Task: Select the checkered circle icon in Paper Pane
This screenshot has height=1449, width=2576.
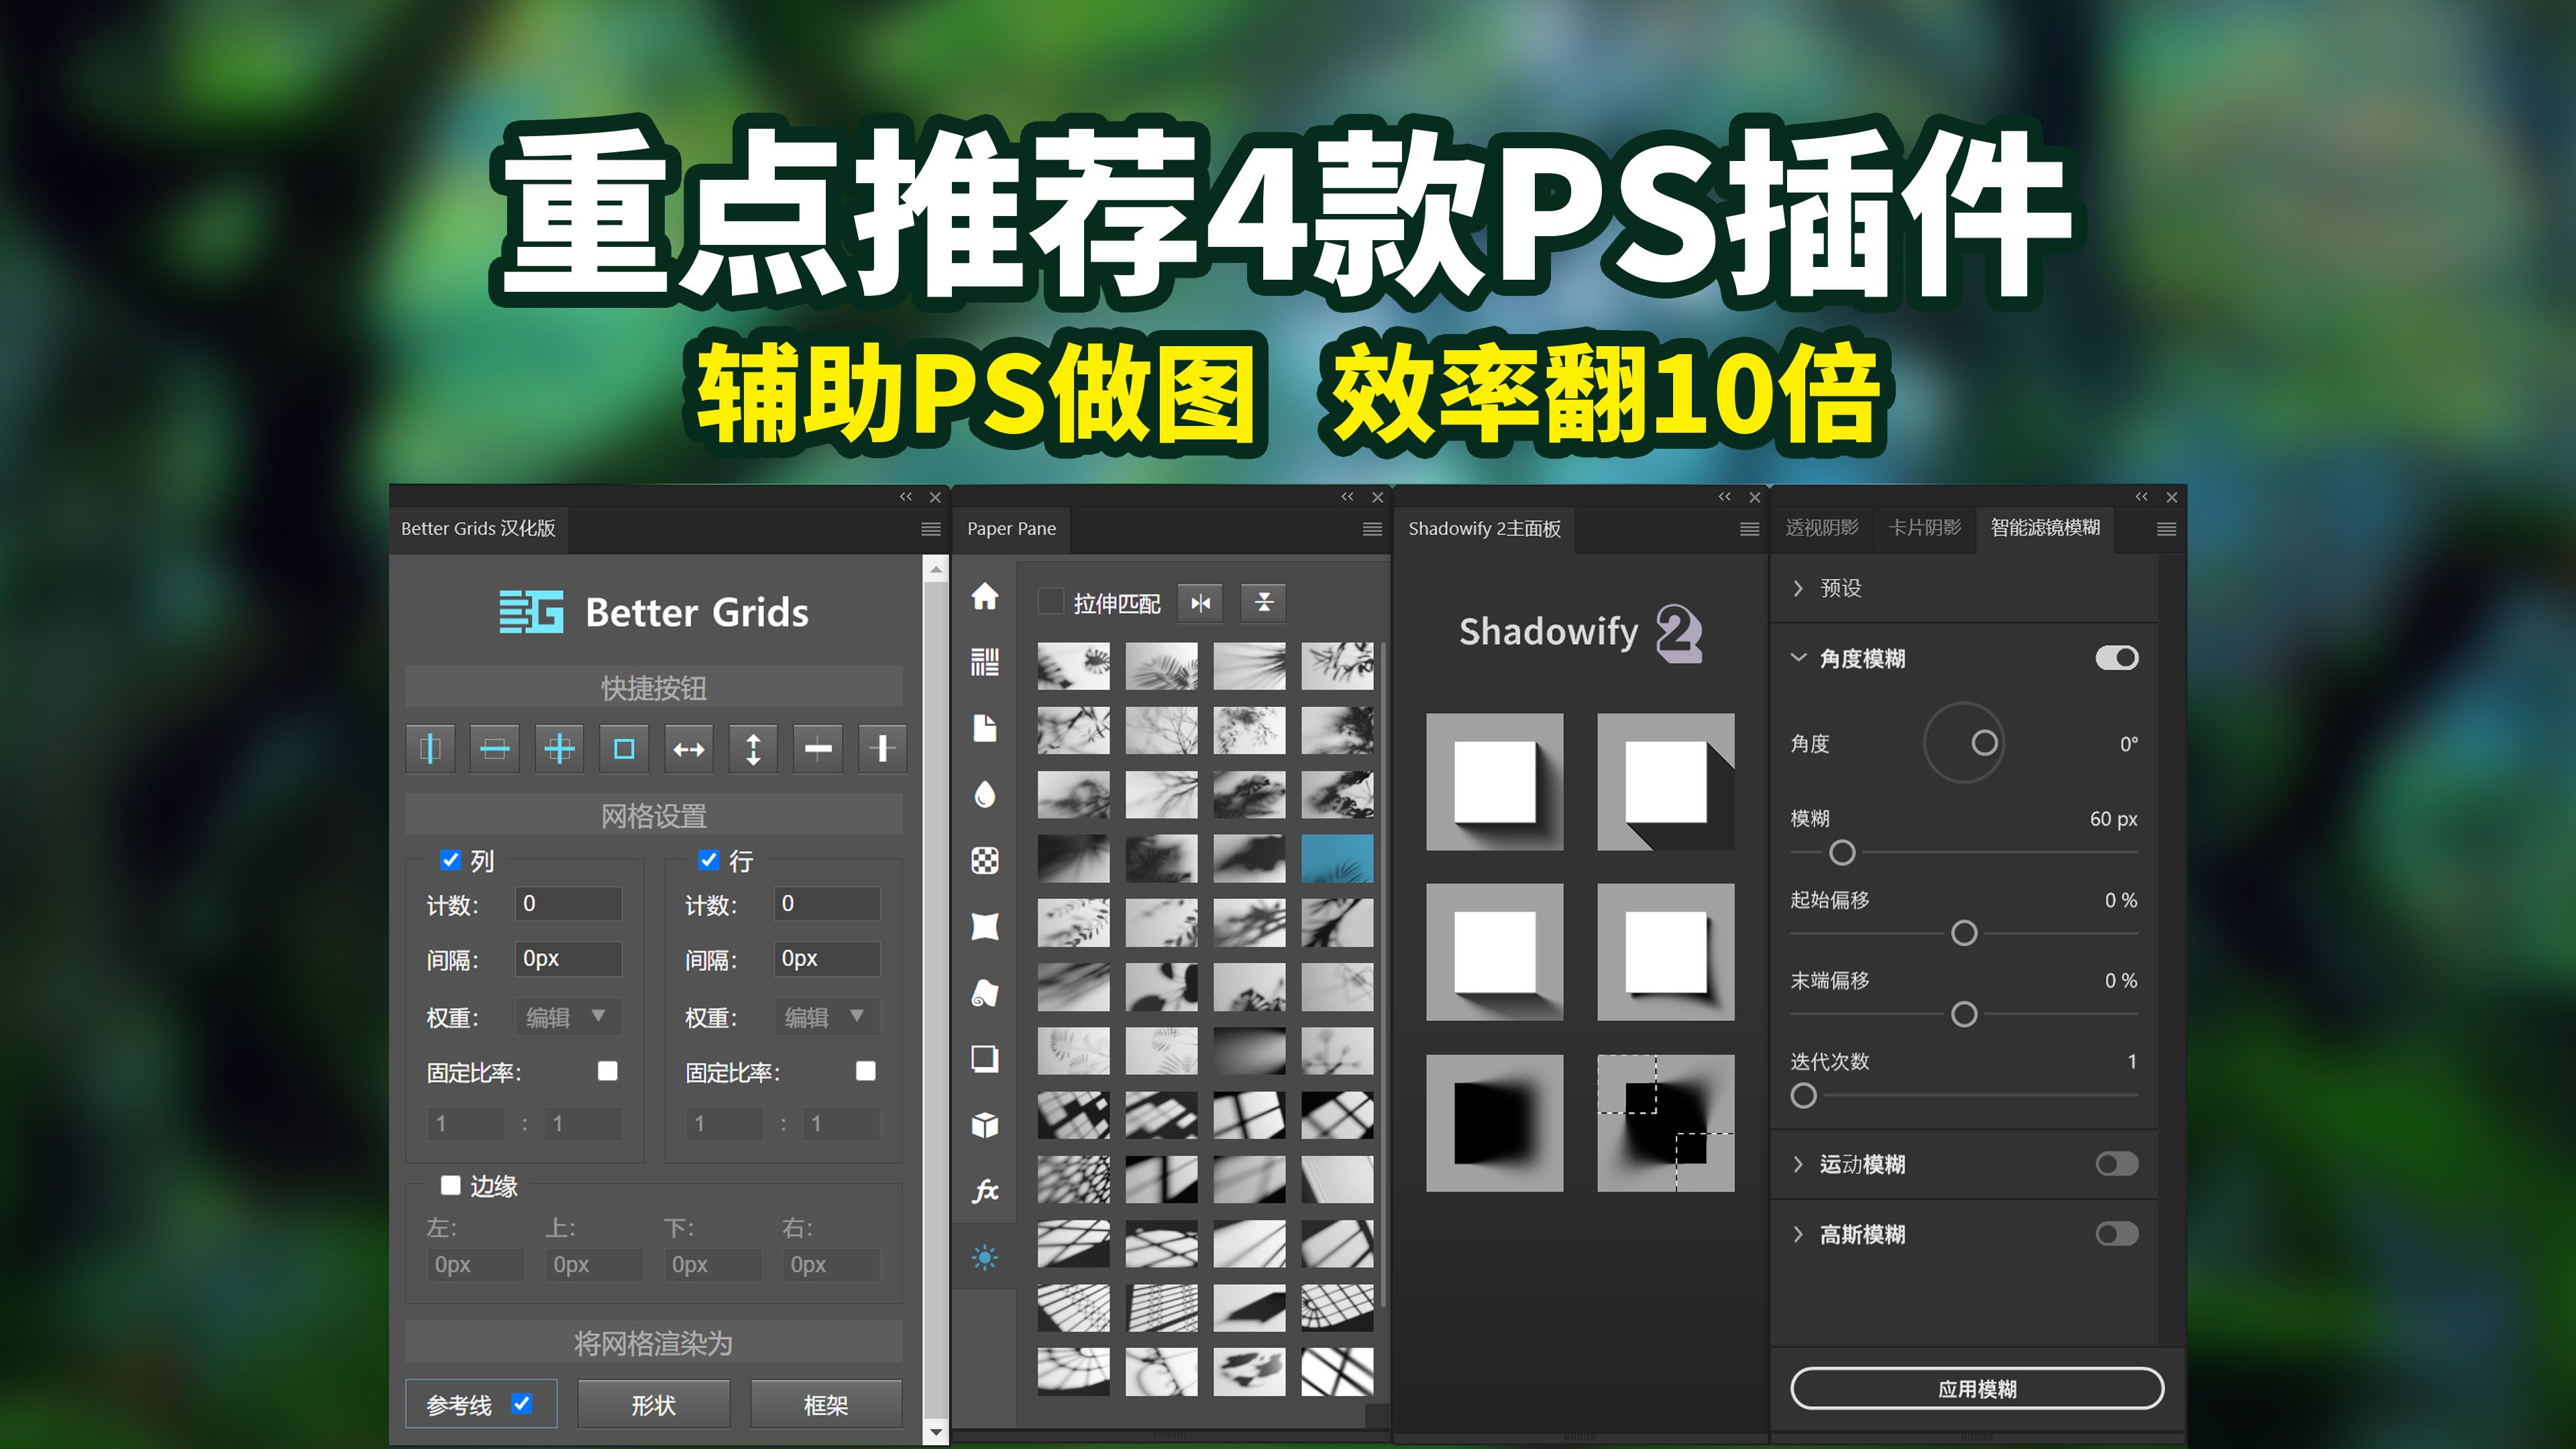Action: 985,860
